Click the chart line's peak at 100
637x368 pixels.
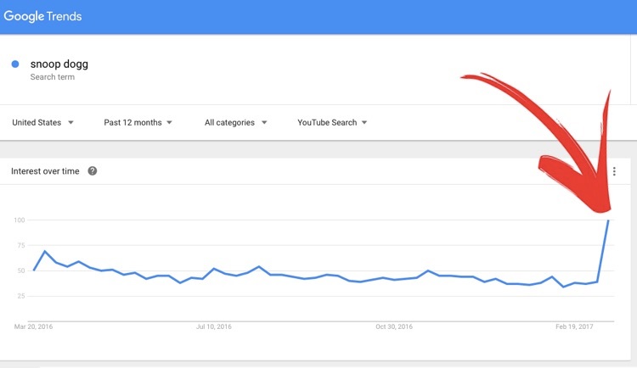click(x=608, y=220)
